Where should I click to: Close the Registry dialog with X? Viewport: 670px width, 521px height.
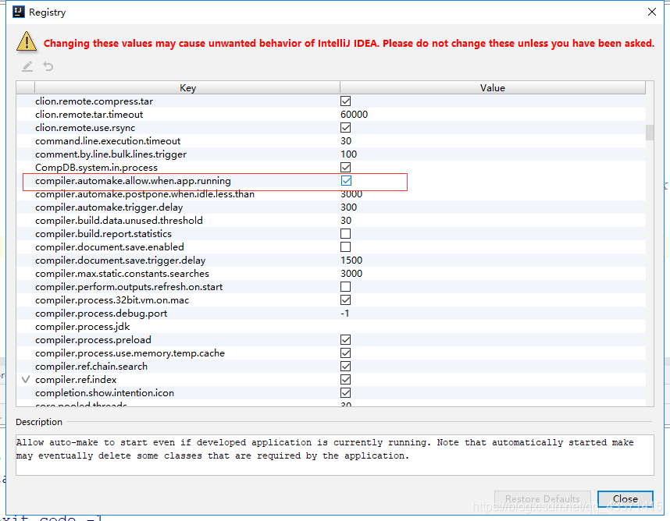pyautogui.click(x=651, y=12)
